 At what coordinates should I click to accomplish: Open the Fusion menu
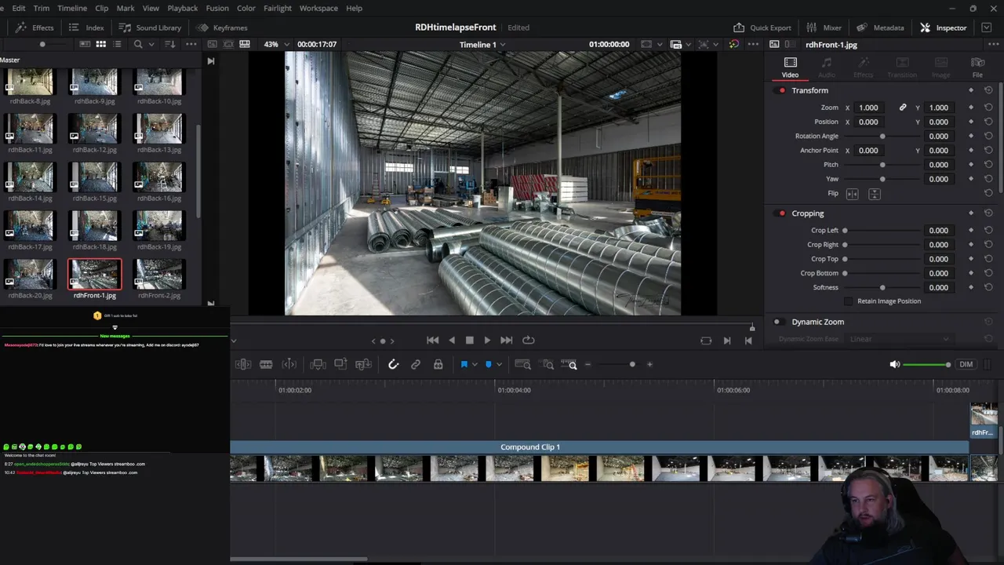[x=217, y=8]
